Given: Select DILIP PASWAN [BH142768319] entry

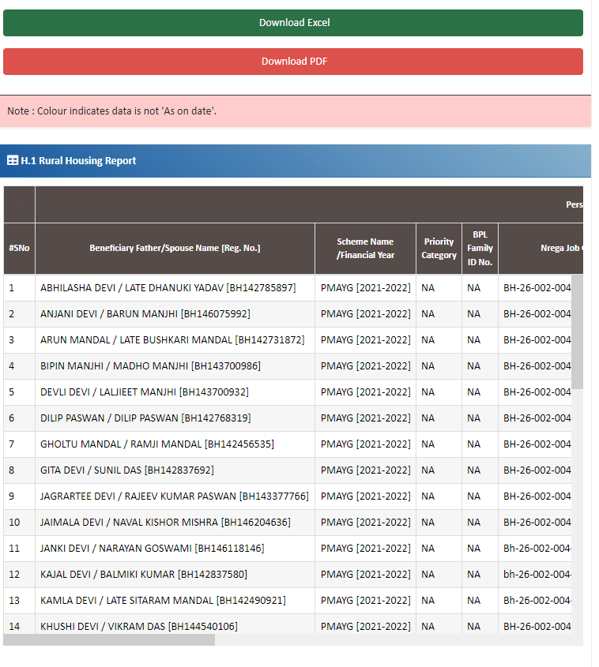Looking at the screenshot, I should pyautogui.click(x=145, y=418).
